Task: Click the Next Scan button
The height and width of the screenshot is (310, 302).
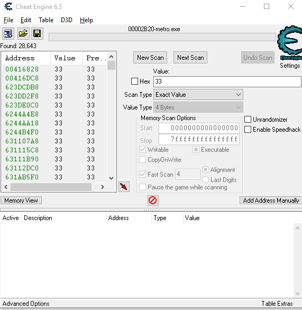Action: 190,58
